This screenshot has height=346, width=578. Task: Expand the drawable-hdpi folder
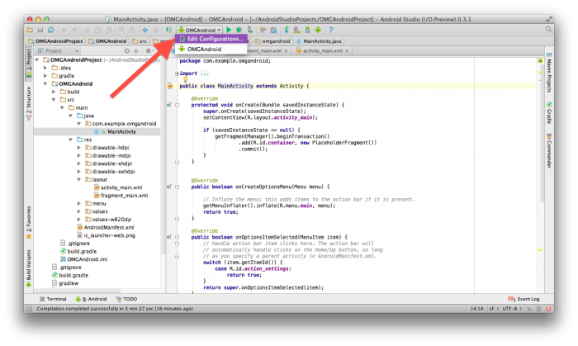pyautogui.click(x=78, y=147)
